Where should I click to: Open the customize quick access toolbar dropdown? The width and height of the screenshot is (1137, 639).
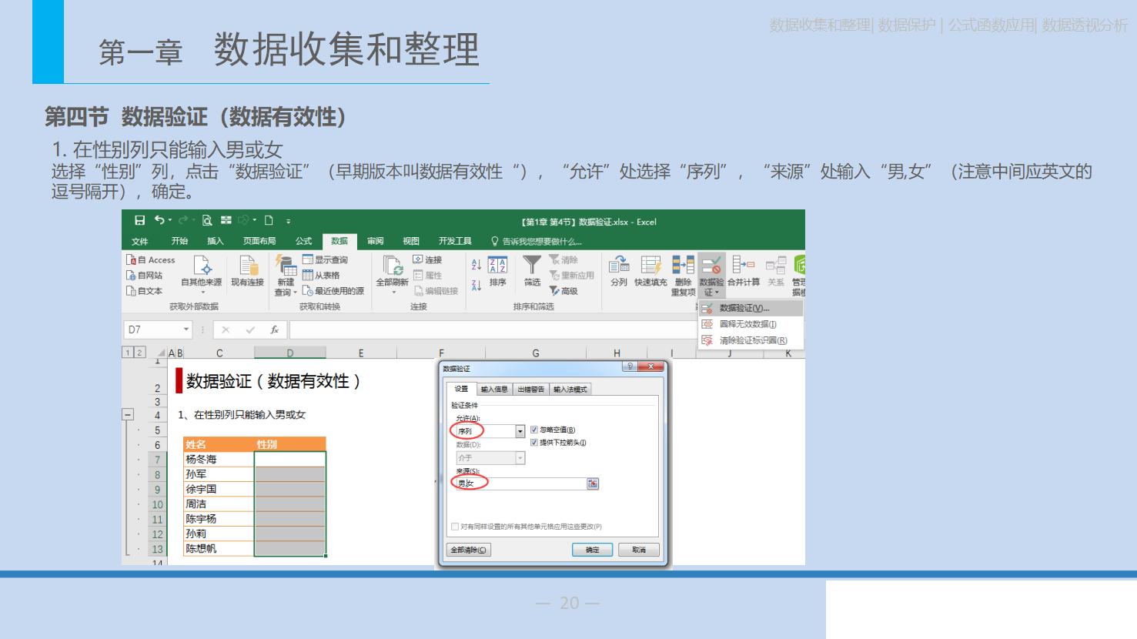point(289,221)
